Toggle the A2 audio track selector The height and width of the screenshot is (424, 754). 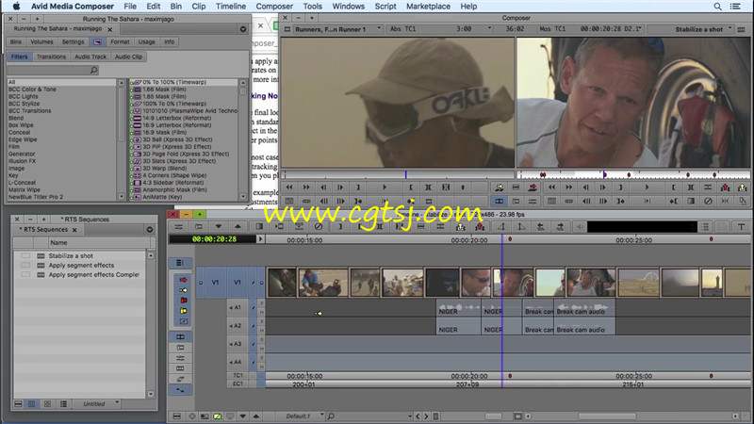click(x=238, y=326)
